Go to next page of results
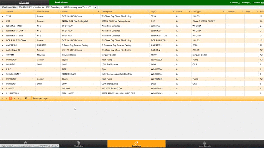 (x=15, y=98)
